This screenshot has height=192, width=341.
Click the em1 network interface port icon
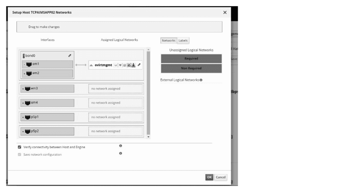pyautogui.click(x=29, y=64)
